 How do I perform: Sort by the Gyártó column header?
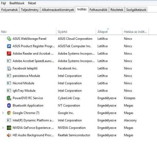point(76,32)
